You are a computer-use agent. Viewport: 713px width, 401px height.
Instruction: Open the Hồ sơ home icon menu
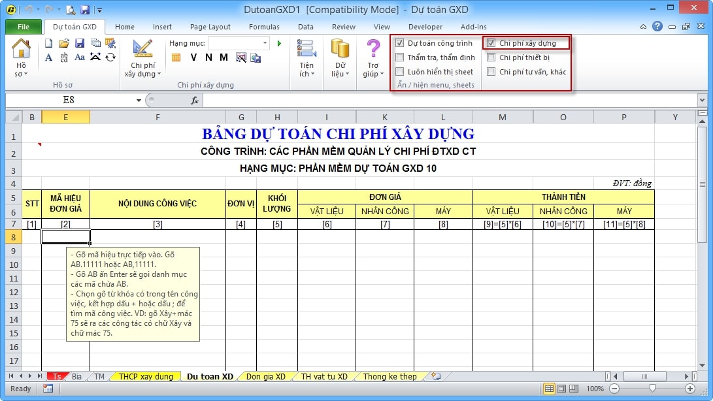tap(21, 57)
